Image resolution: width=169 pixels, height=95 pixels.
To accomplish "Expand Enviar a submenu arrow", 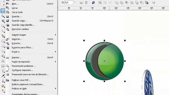I will [x=55, y=52].
